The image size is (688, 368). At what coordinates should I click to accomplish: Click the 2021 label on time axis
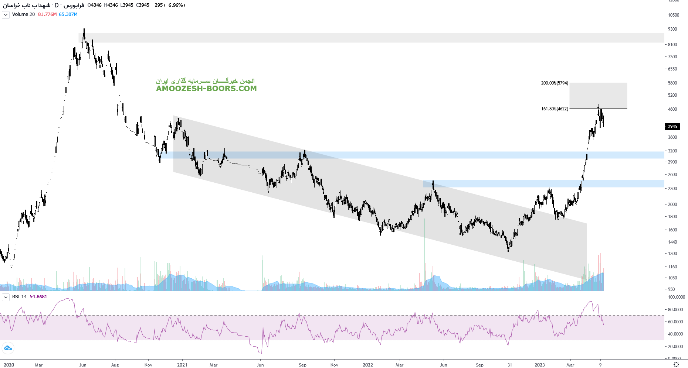[x=182, y=365]
